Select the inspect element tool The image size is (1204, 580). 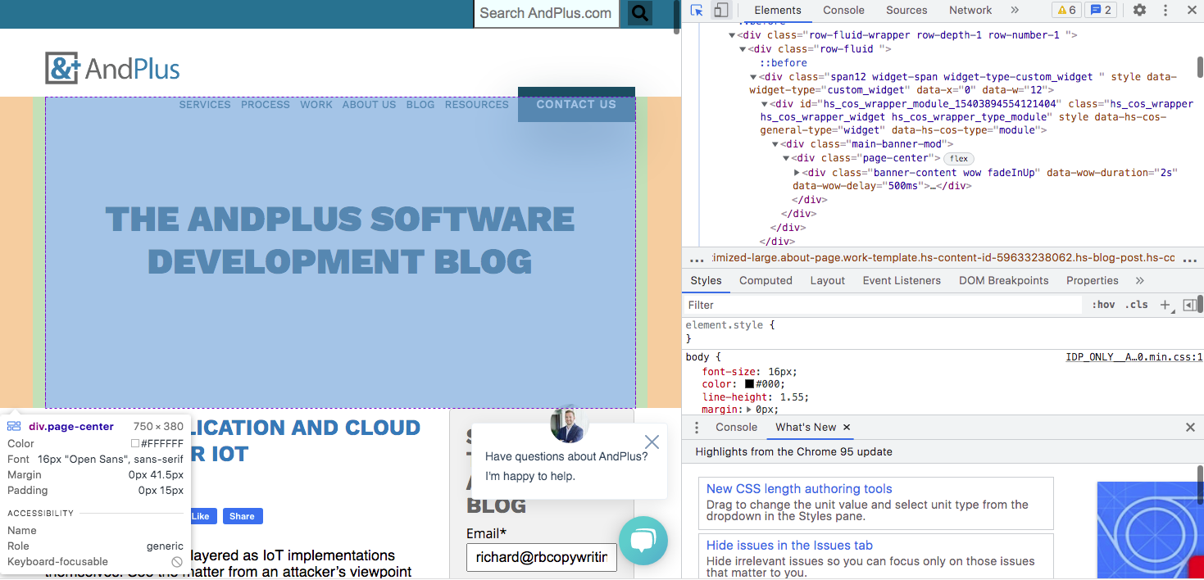pos(697,11)
